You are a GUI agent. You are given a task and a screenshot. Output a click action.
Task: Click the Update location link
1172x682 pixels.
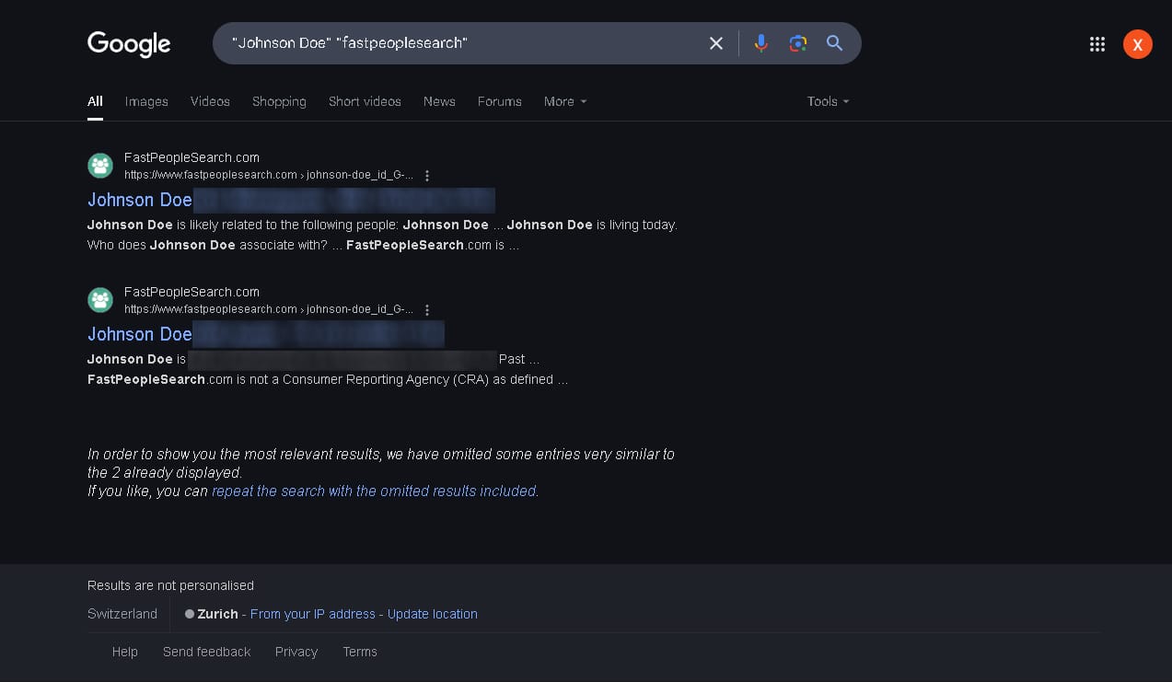[433, 614]
